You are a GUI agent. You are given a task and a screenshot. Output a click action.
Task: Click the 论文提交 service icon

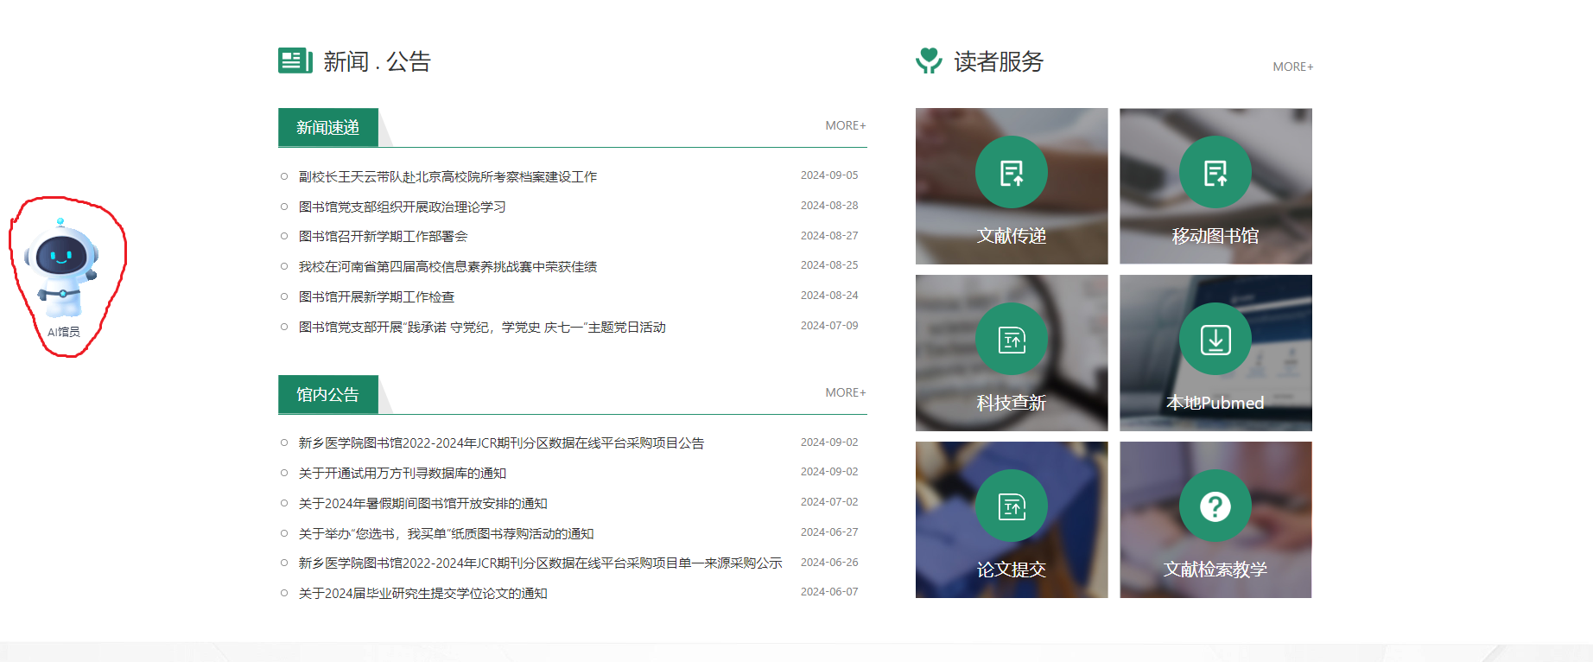[1011, 506]
